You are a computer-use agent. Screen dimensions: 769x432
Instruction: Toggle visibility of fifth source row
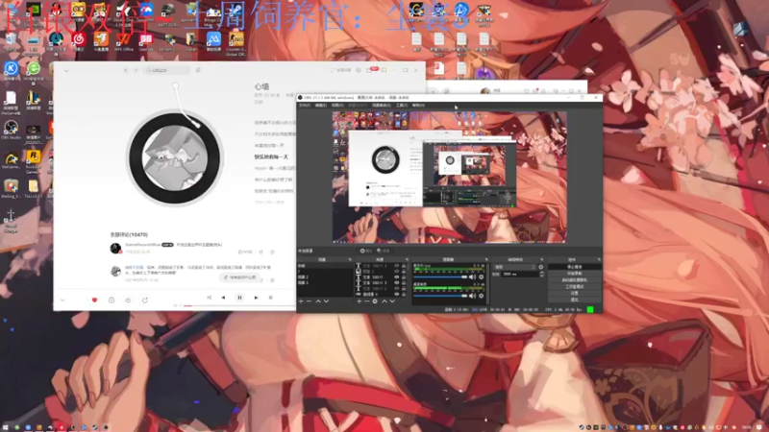tap(397, 289)
